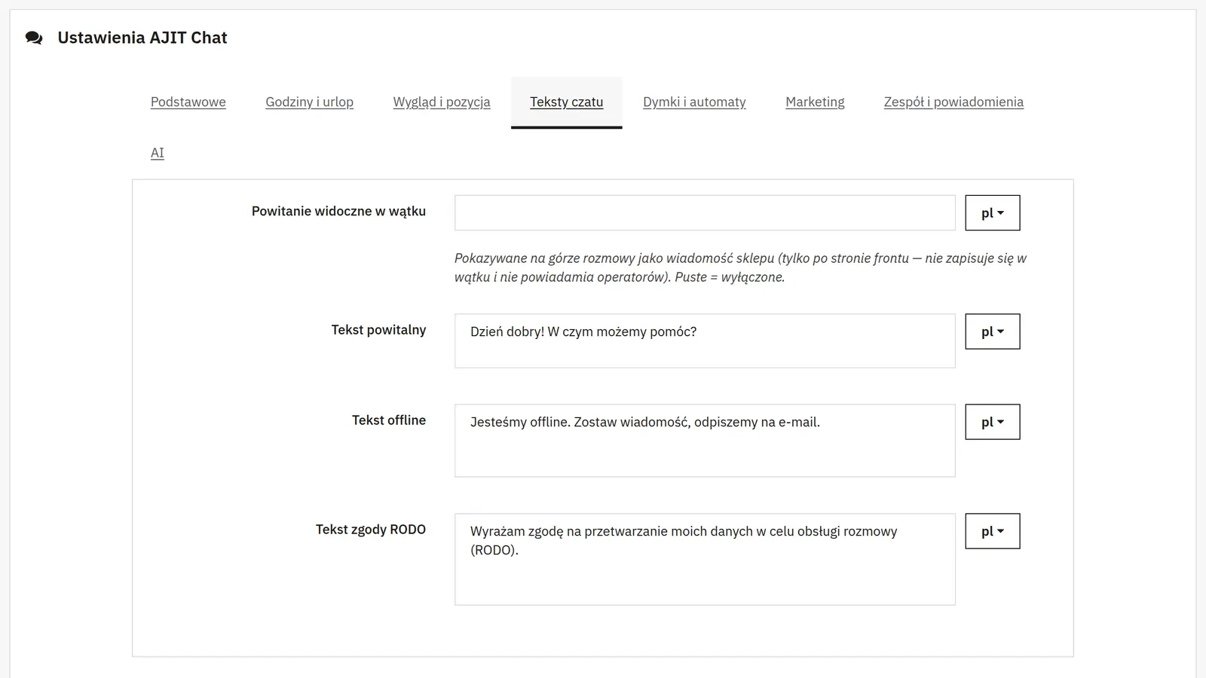This screenshot has height=678, width=1206.
Task: Open the pl language dropdown beside Tekst powitalny
Action: (993, 331)
